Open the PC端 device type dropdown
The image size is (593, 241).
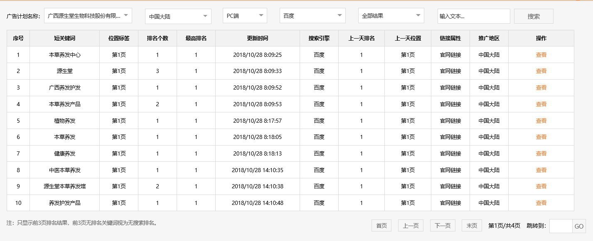(x=244, y=15)
